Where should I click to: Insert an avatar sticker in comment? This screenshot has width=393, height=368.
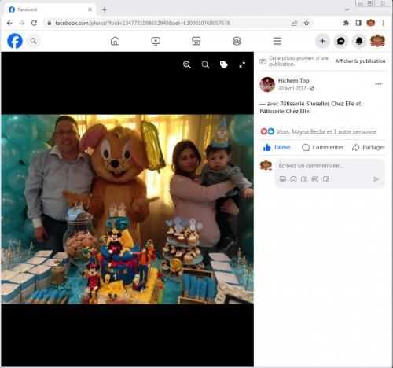click(x=283, y=179)
